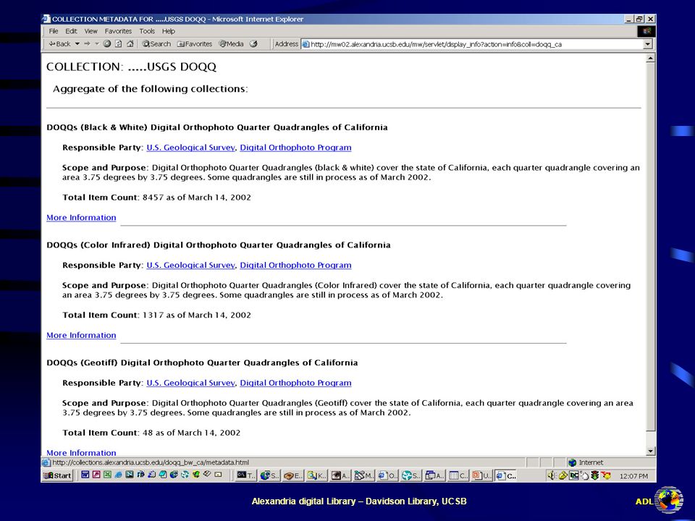Switch to the T.. command prompt taskbar button
Viewport: 695px width, 521px height.
[246, 475]
